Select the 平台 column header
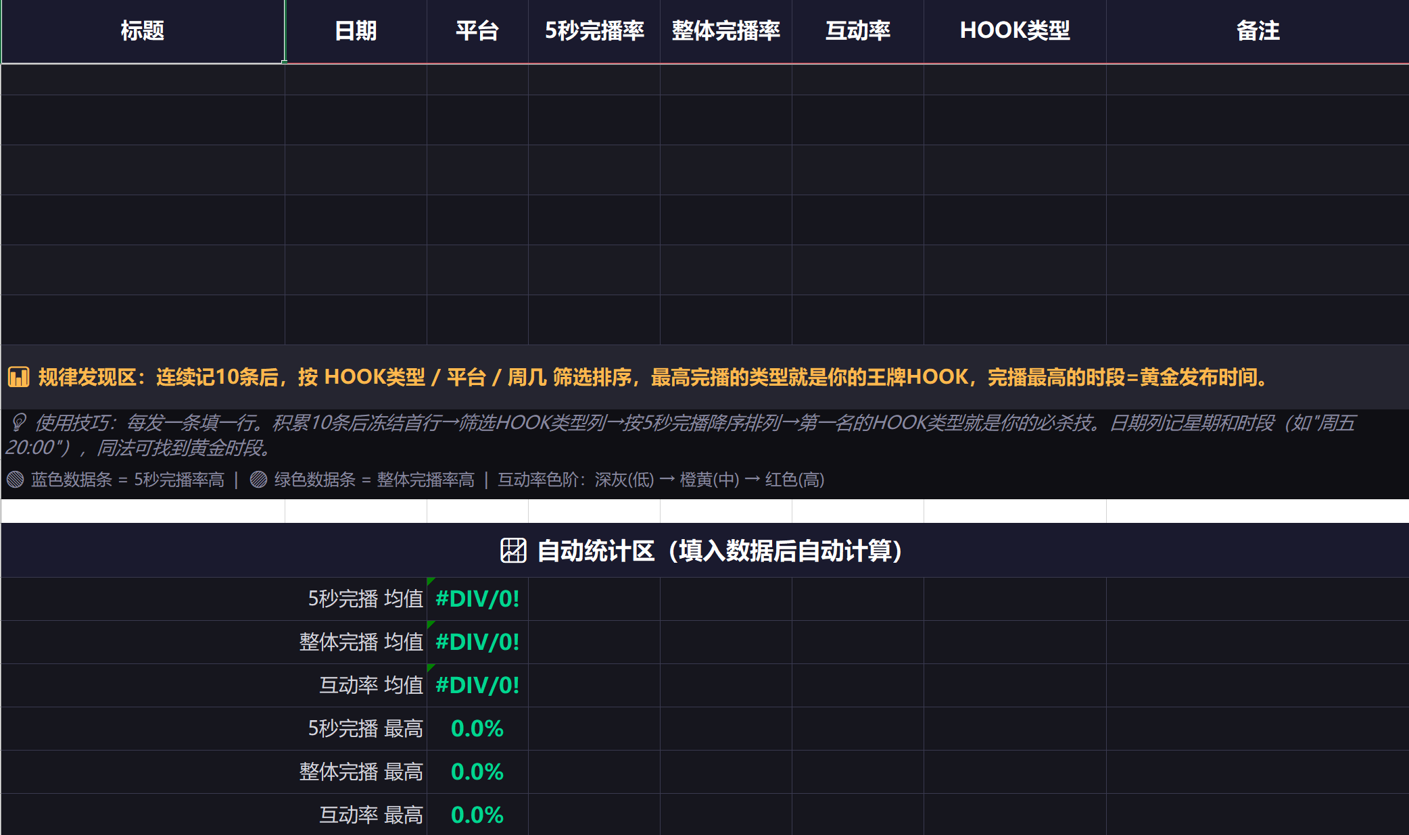 click(x=477, y=31)
